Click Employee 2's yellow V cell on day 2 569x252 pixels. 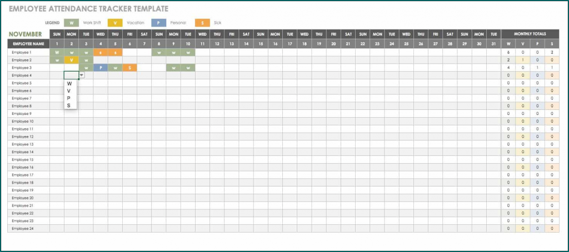tap(71, 60)
